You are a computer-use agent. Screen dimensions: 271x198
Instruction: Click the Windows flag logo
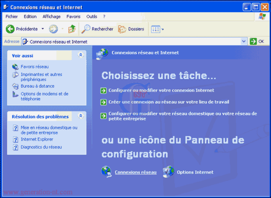[262, 17]
